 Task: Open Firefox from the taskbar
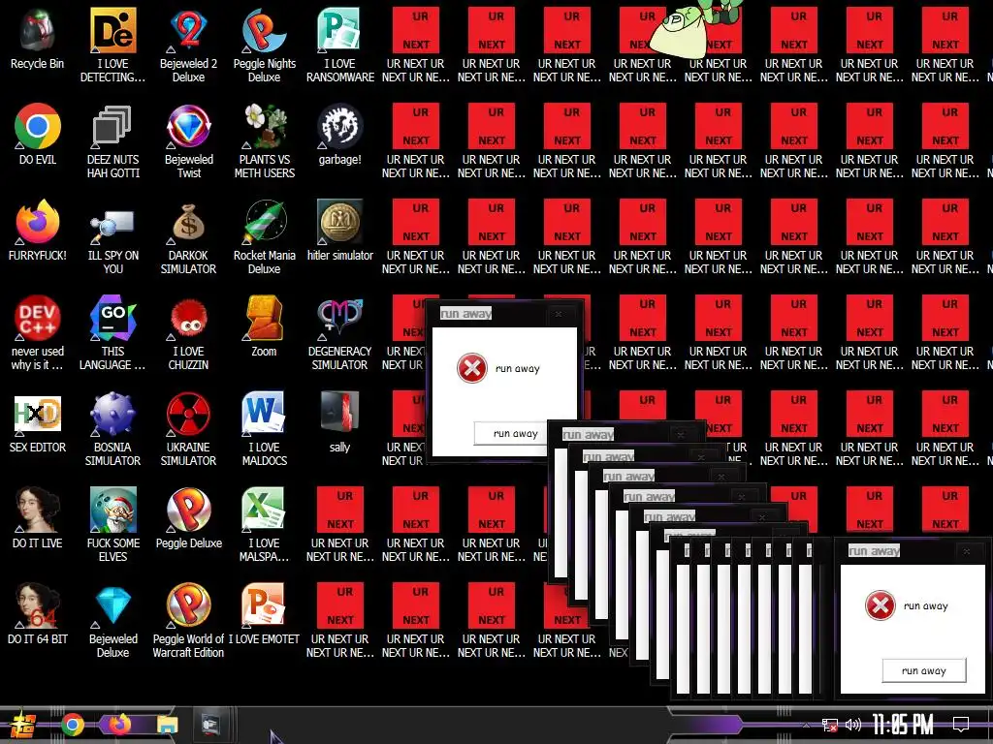point(119,724)
